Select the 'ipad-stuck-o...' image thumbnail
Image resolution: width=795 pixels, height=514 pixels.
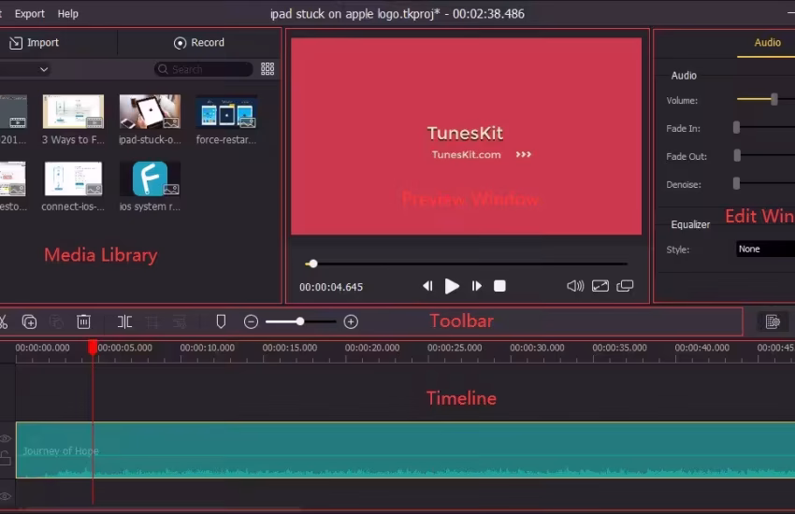pos(150,111)
